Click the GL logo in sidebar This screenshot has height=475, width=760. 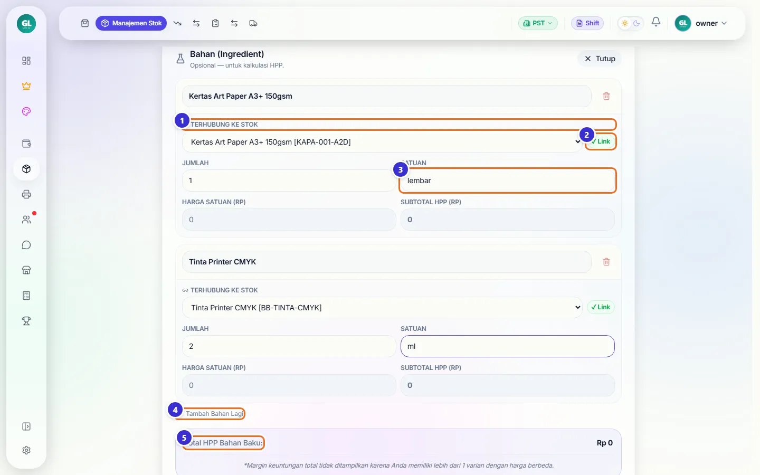click(x=26, y=24)
